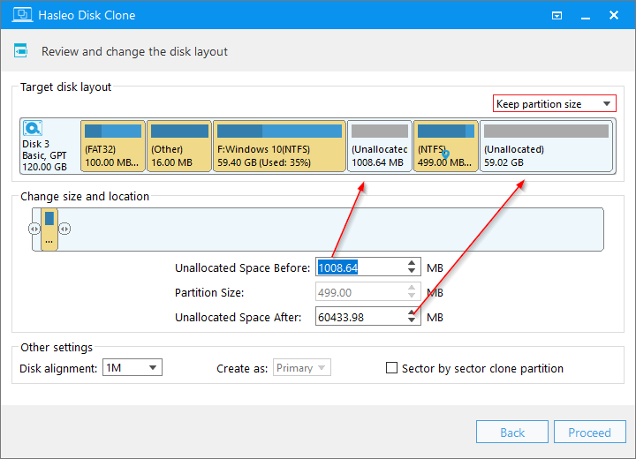
Task: Select the FAT32 100.00 MB partition
Action: click(113, 146)
